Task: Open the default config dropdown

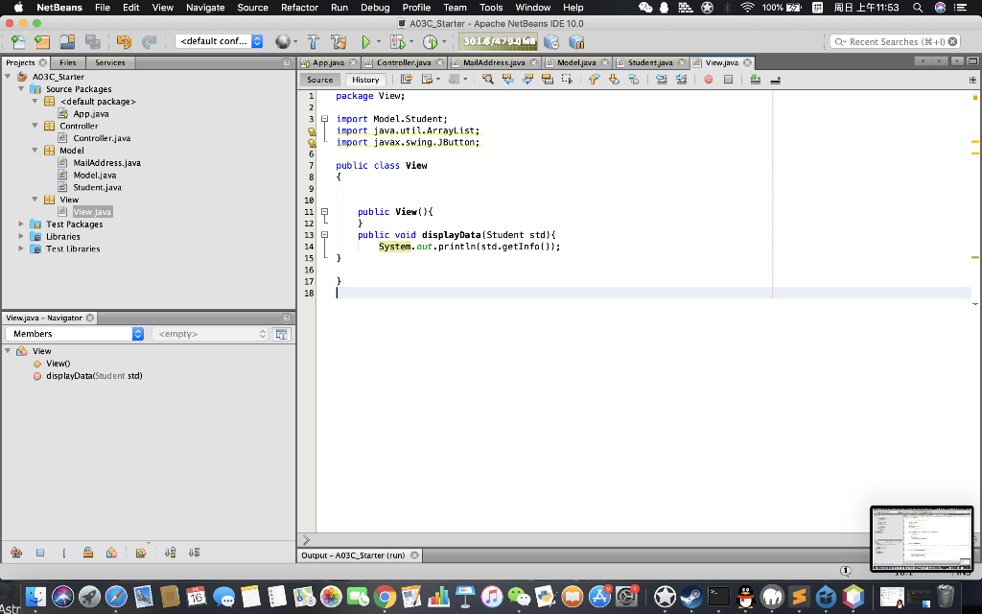Action: 220,41
